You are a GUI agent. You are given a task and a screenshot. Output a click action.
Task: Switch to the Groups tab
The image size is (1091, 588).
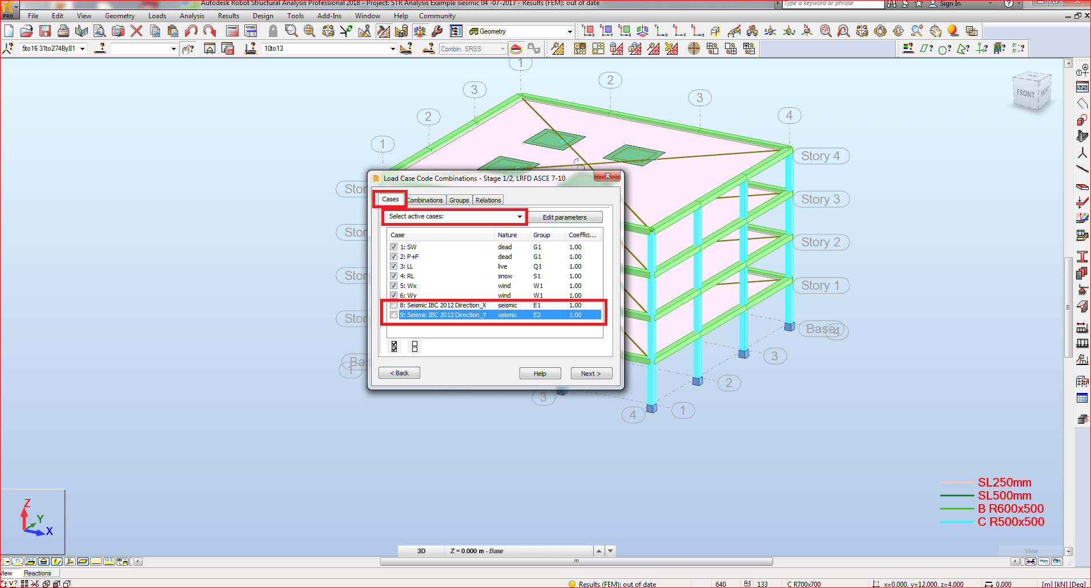pyautogui.click(x=459, y=200)
